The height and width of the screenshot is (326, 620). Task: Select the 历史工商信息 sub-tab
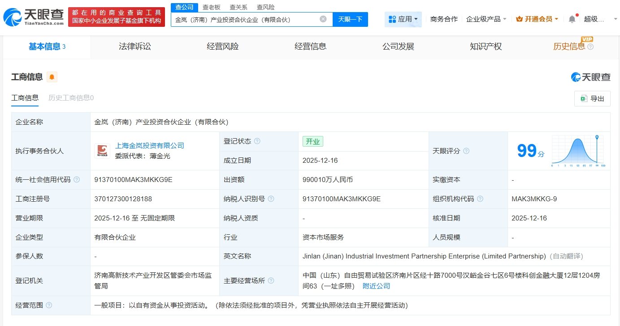[x=71, y=98]
